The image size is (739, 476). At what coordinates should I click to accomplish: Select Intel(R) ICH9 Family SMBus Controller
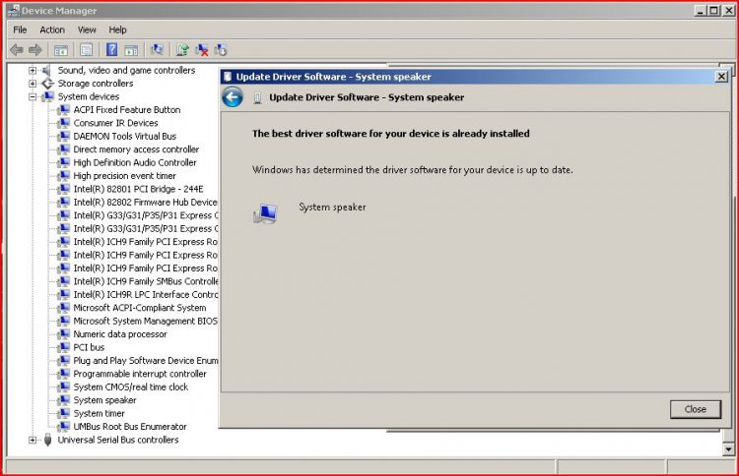point(146,281)
